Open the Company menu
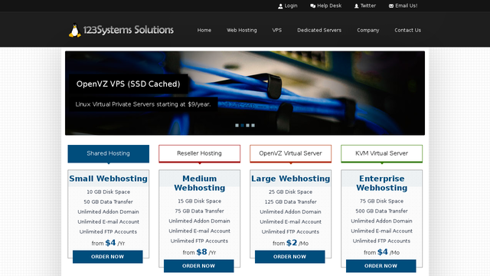 coord(367,31)
